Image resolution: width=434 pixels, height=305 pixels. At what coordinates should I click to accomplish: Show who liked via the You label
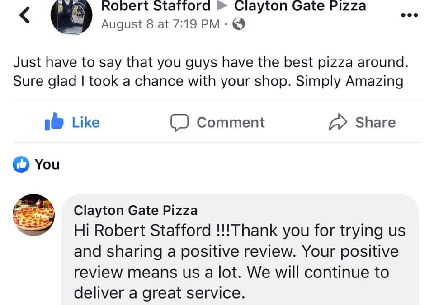click(x=47, y=164)
